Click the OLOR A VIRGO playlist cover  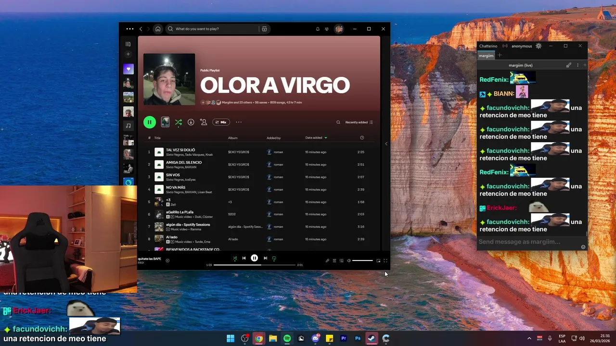169,79
